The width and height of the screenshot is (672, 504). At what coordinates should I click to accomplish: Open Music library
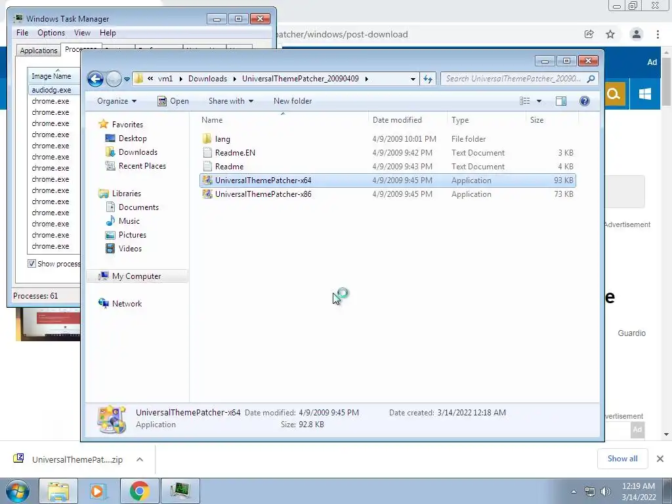(123, 220)
